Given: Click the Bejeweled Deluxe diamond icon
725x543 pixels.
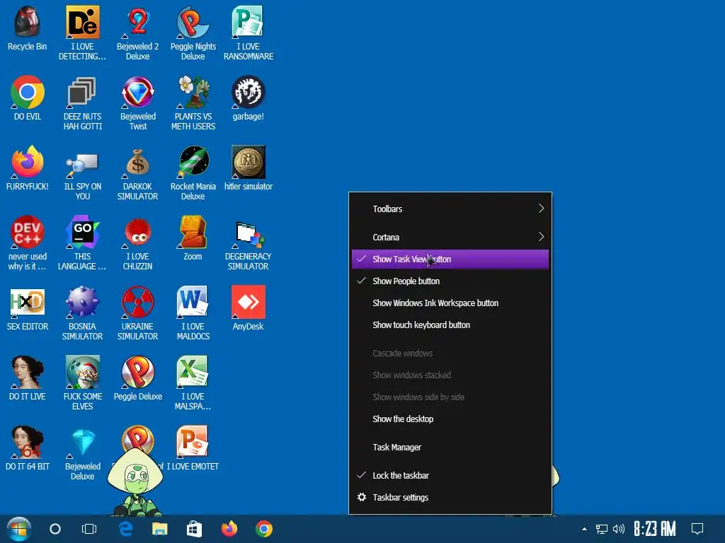Looking at the screenshot, I should point(82,443).
